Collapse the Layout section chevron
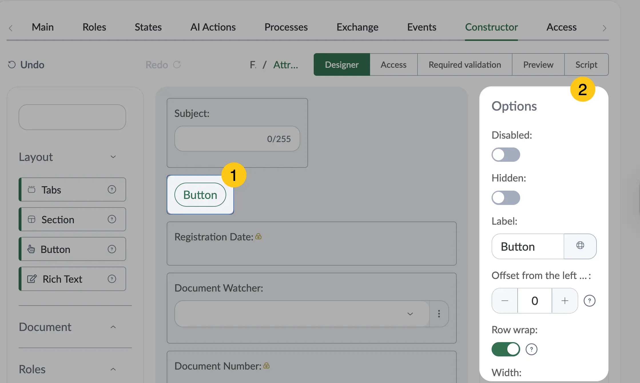This screenshot has height=383, width=640. (x=113, y=157)
